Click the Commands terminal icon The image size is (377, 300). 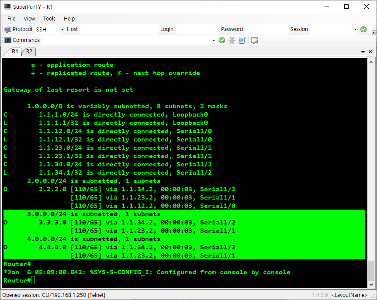8,40
